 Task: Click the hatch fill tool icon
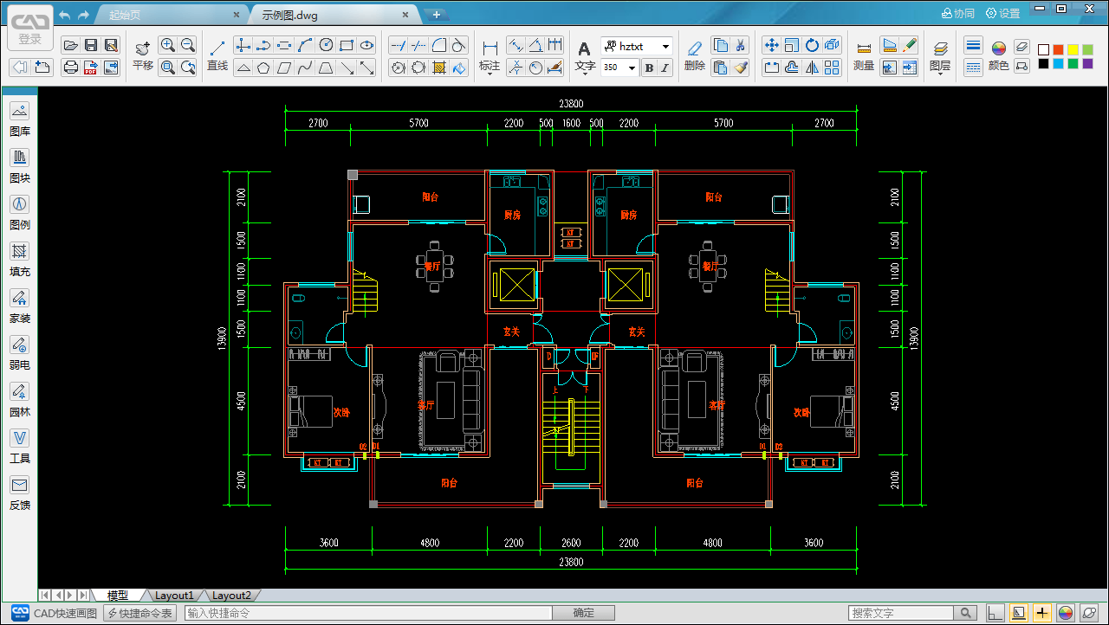coord(439,67)
